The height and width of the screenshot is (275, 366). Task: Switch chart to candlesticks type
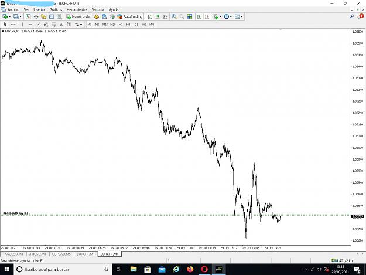tap(158, 16)
